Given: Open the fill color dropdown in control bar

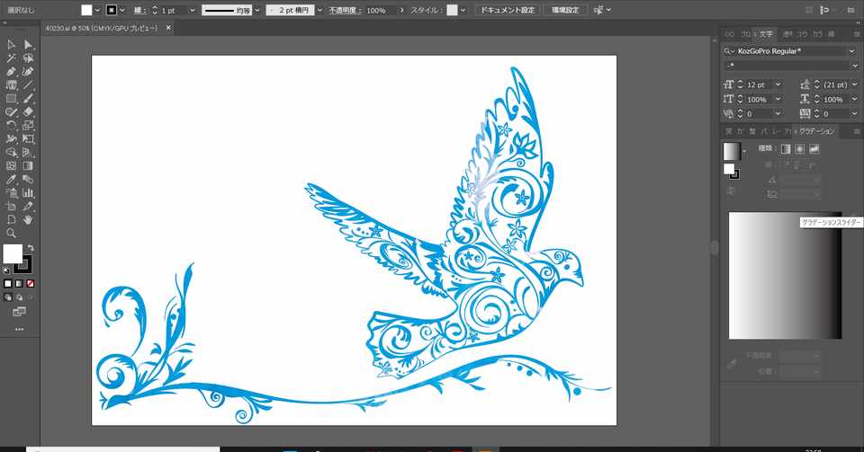Looking at the screenshot, I should click(x=97, y=11).
